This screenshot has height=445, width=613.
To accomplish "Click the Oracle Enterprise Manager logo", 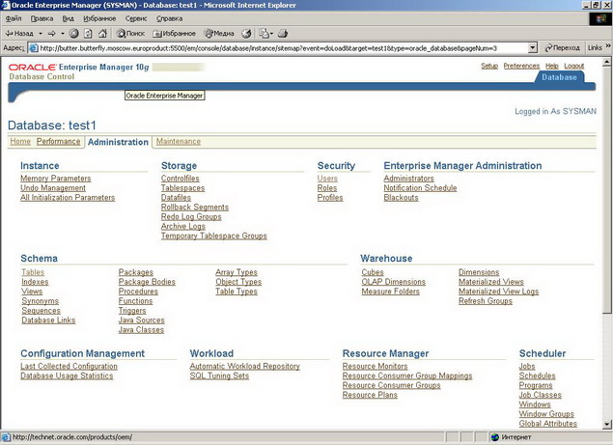I will coord(78,68).
